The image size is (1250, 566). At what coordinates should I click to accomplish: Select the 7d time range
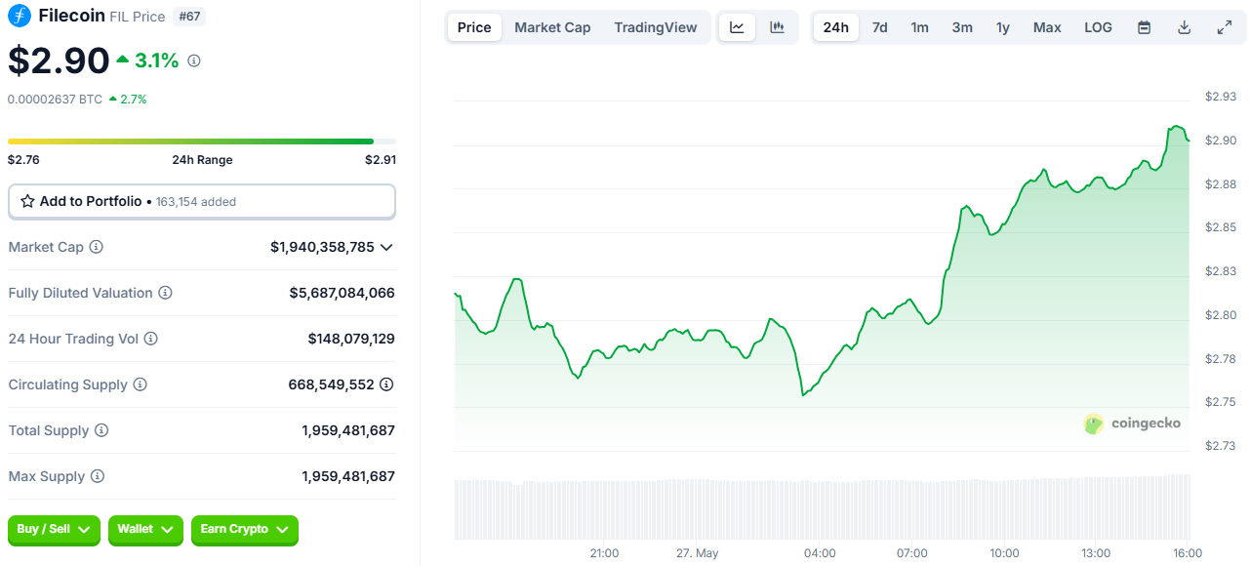point(879,27)
